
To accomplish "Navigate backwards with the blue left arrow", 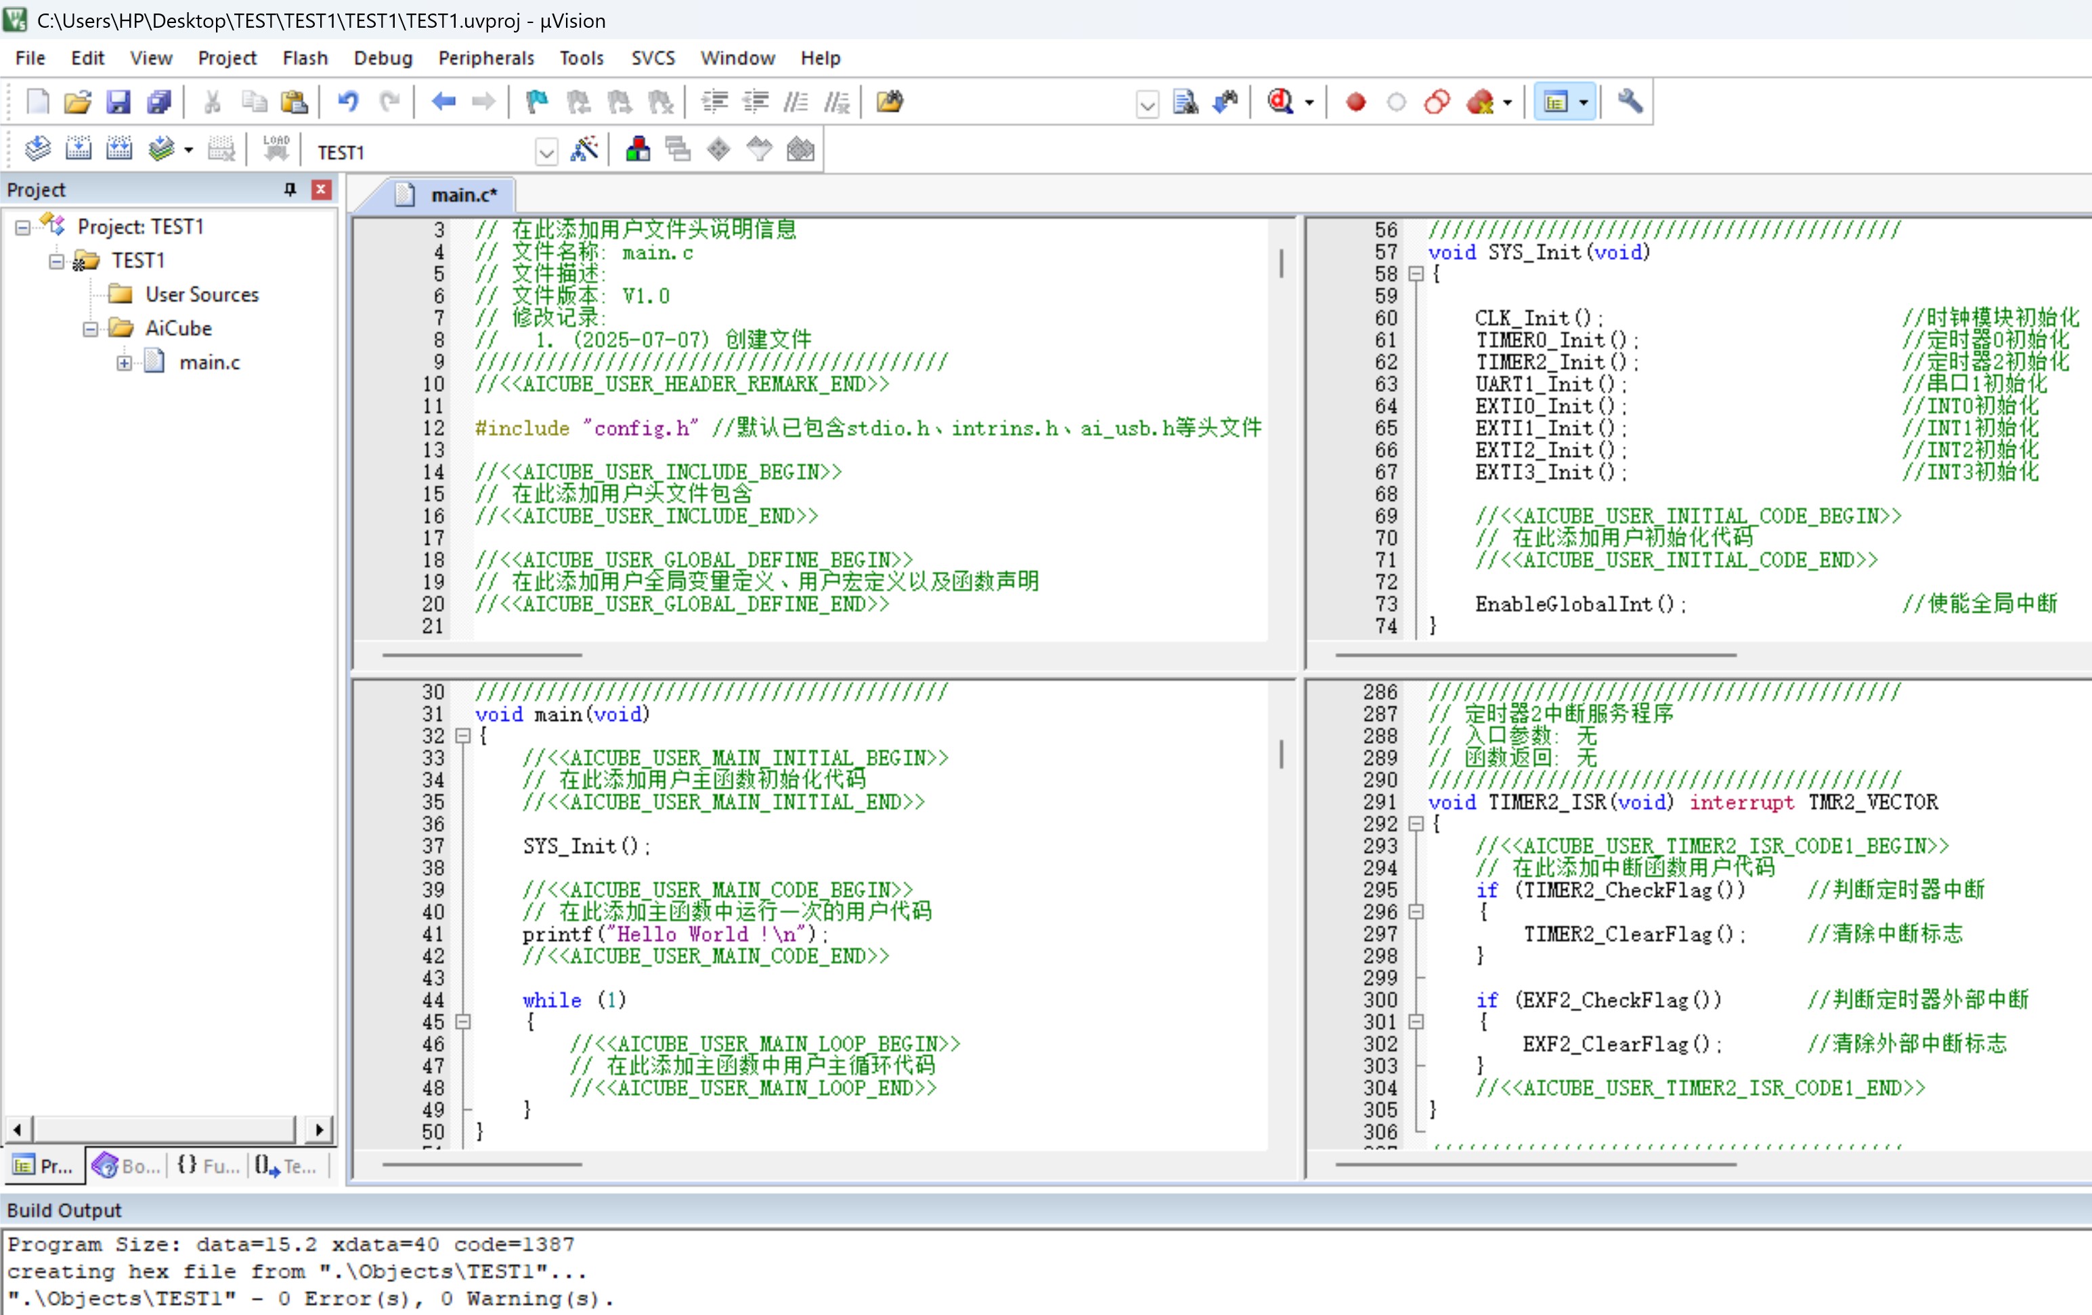I will click(444, 102).
